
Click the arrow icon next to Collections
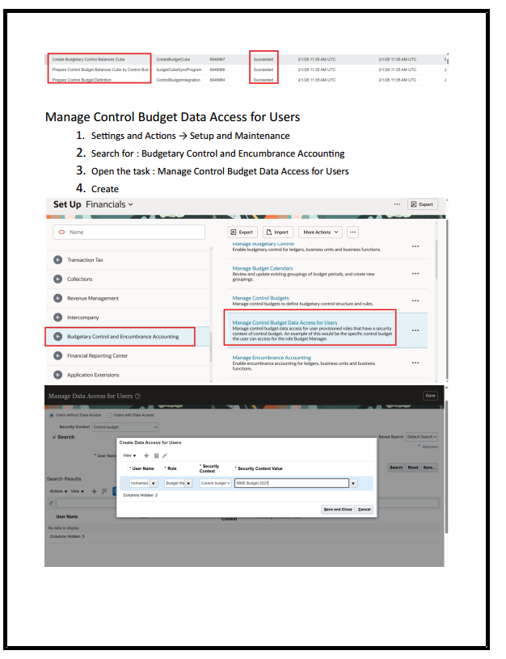pyautogui.click(x=57, y=279)
